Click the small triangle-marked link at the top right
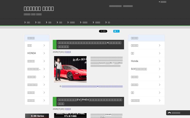 point(163,2)
